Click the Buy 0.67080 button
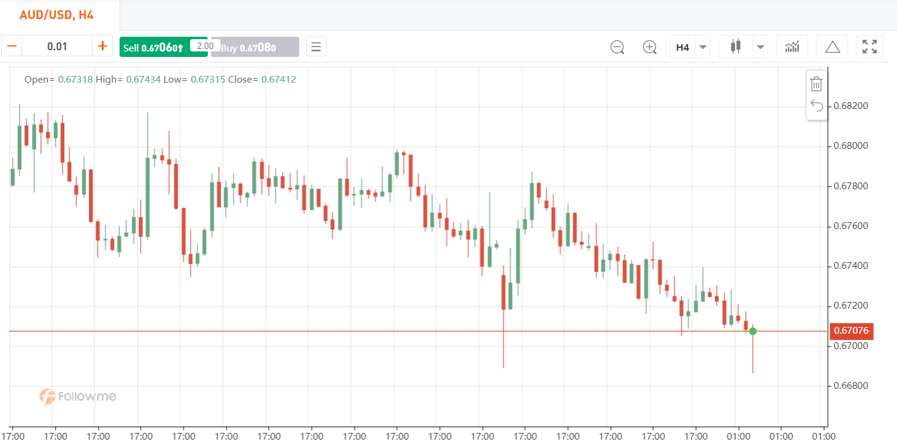Image resolution: width=897 pixels, height=447 pixels. click(255, 47)
